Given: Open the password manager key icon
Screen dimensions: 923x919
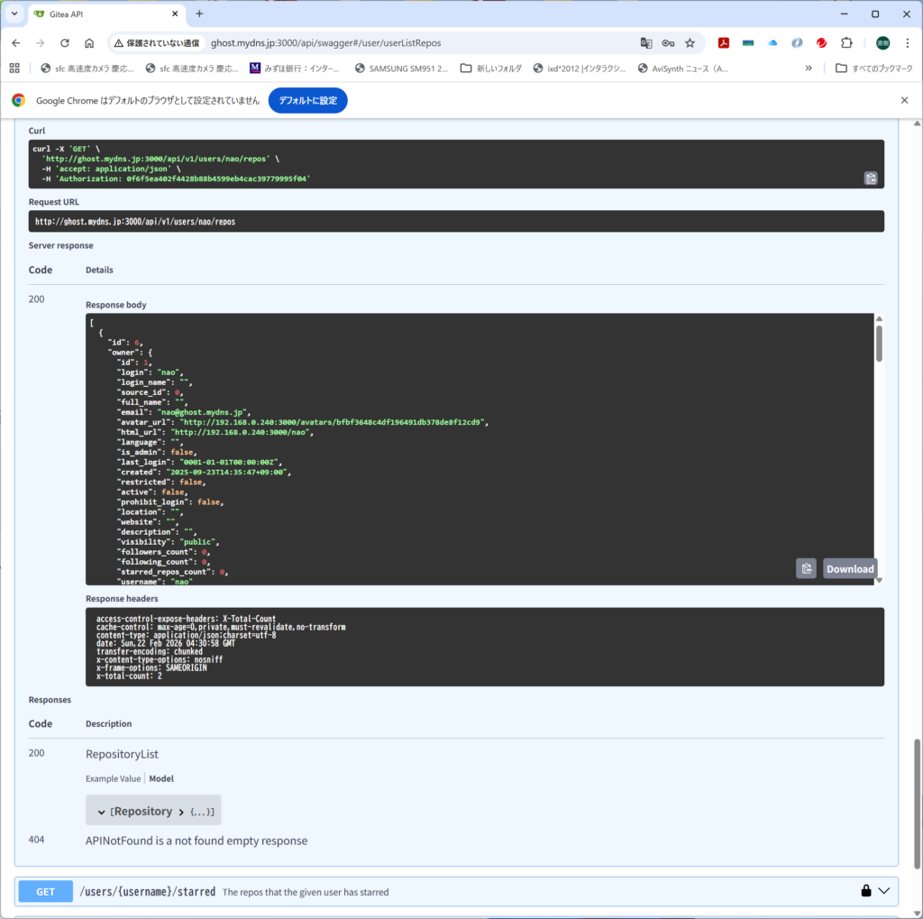Looking at the screenshot, I should [x=668, y=42].
